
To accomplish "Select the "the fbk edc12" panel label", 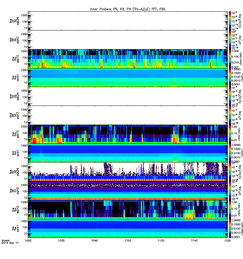I will pos(16,209).
